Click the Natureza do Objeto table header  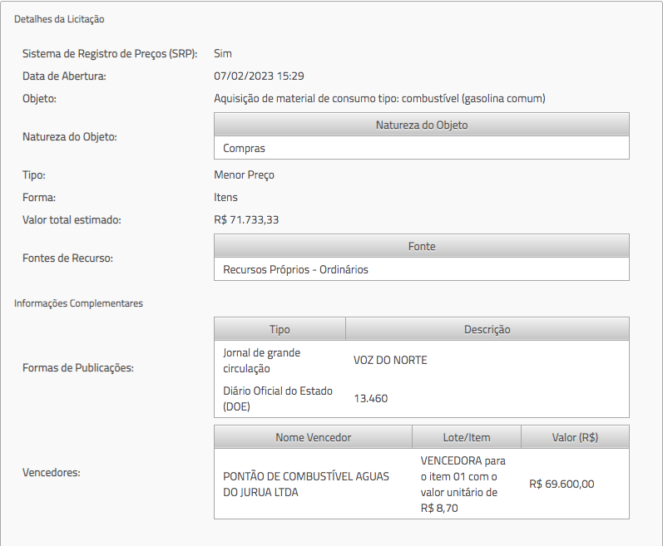pos(421,125)
